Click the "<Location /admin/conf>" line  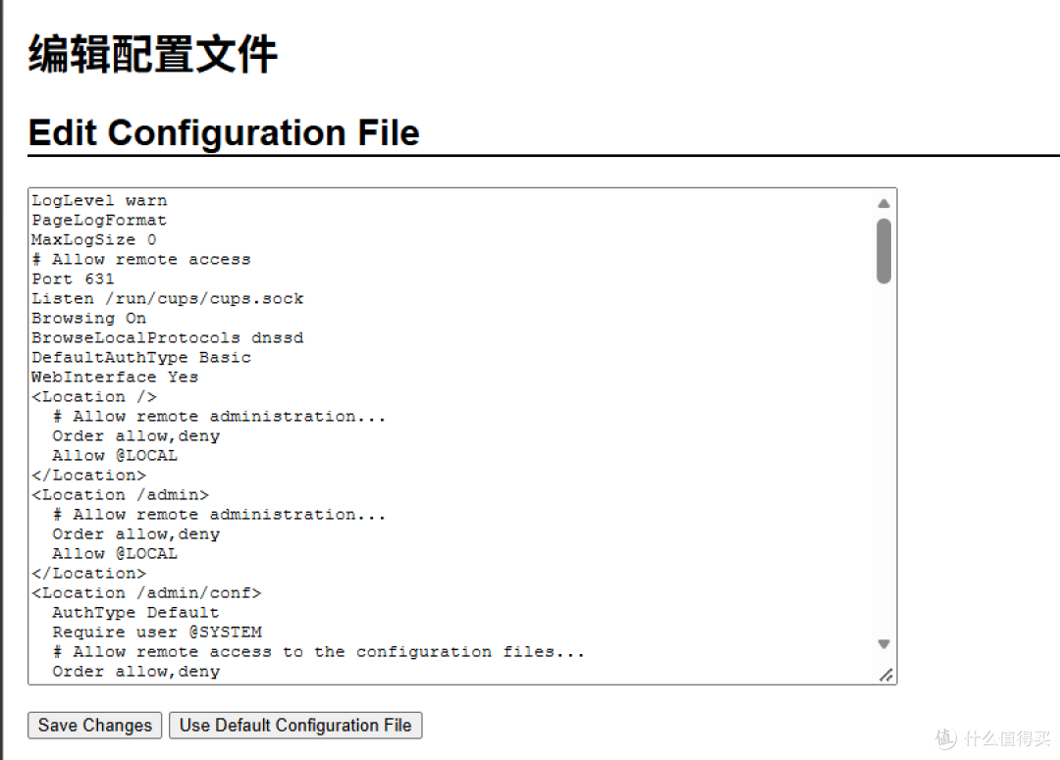tap(146, 592)
